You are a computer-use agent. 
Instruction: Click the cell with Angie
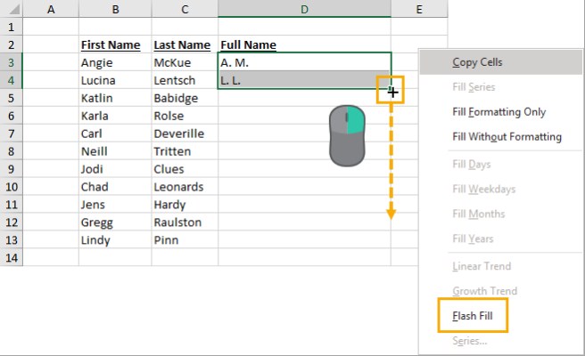pyautogui.click(x=115, y=62)
